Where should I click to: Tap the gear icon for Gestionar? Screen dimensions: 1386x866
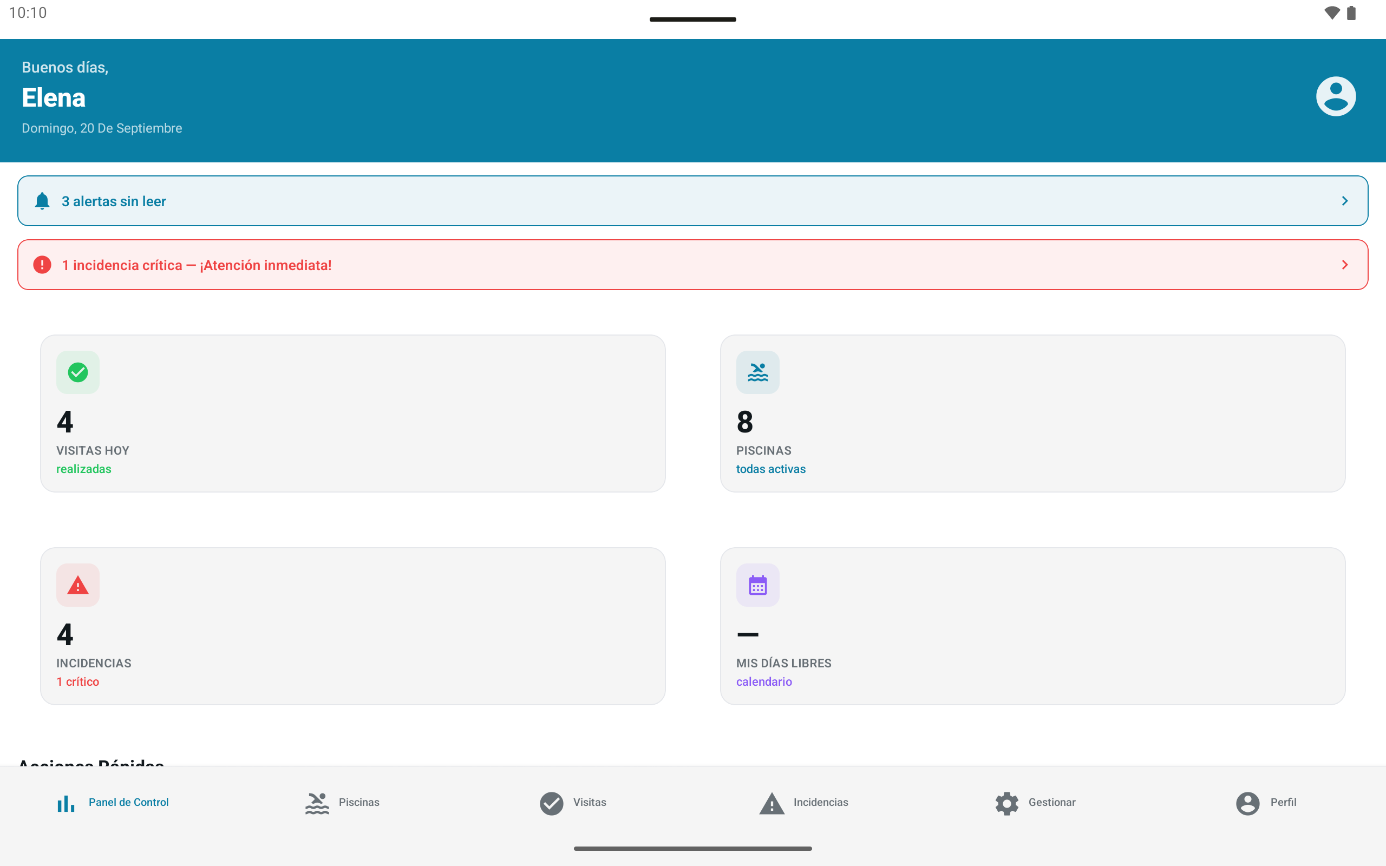click(x=1007, y=803)
